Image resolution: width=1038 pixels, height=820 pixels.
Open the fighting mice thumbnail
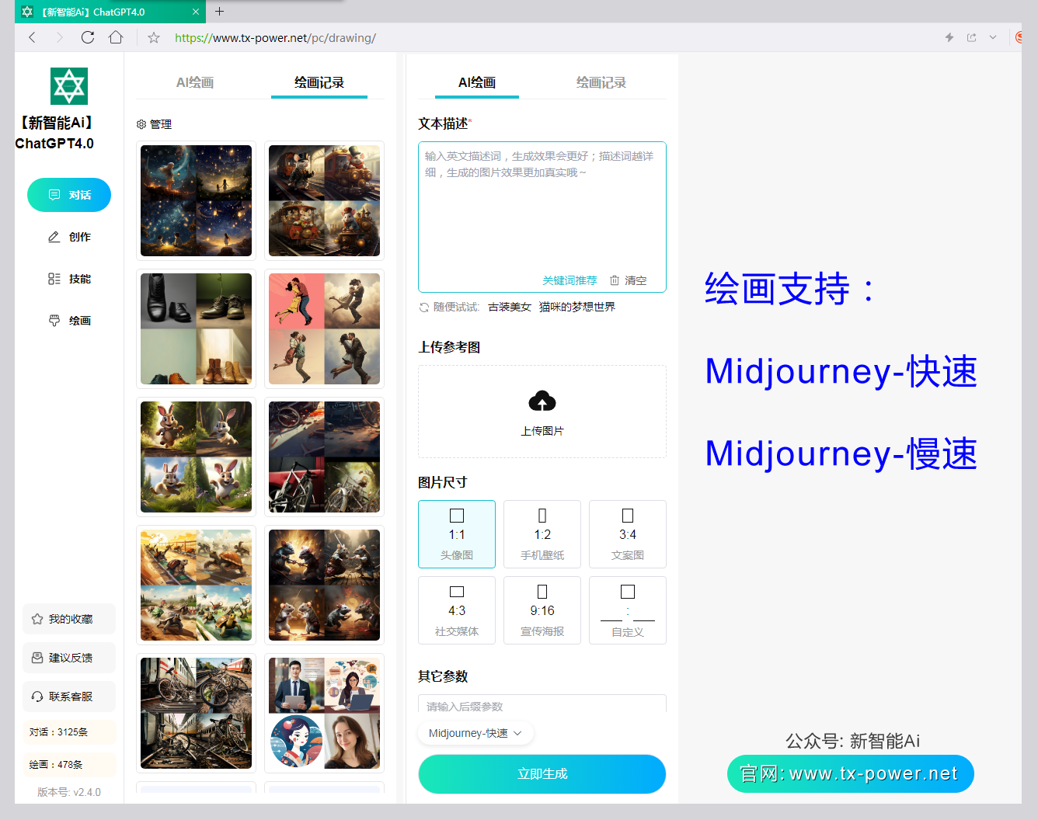point(325,585)
